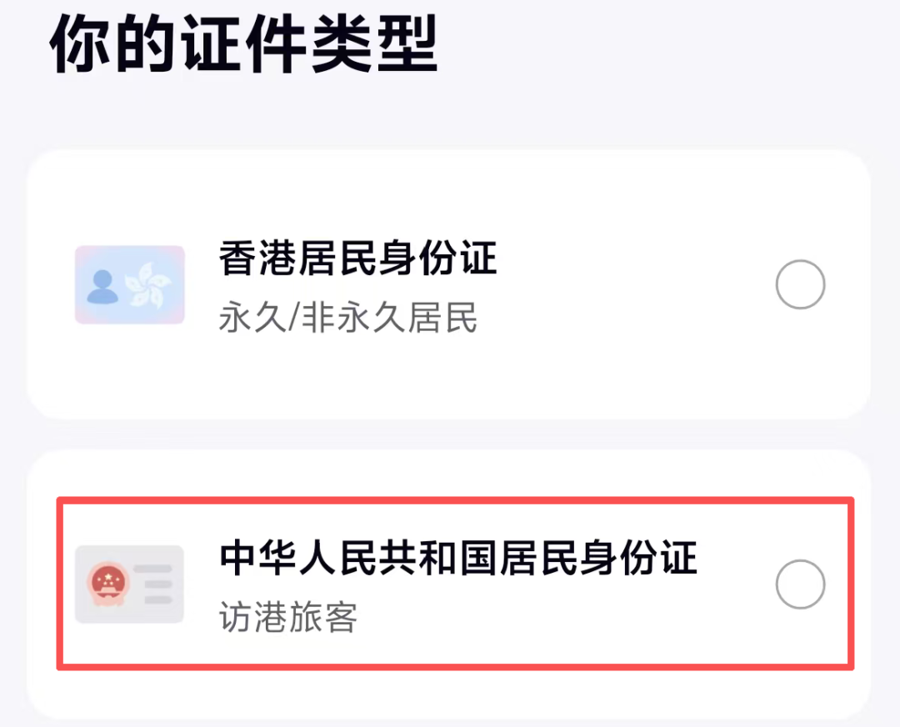The height and width of the screenshot is (727, 900).
Task: Click the mainland China ID card icon
Action: pyautogui.click(x=129, y=584)
